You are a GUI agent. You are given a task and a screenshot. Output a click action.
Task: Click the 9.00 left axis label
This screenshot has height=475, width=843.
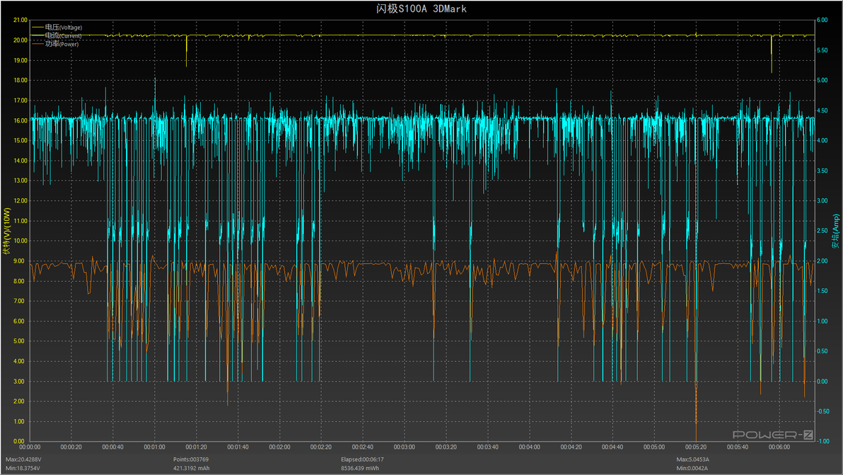point(18,261)
